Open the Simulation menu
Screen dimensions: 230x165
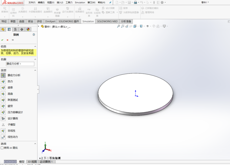80,2
